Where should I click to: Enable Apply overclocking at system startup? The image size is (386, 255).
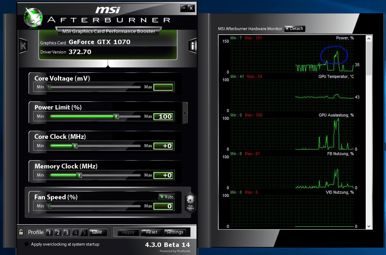[27, 244]
